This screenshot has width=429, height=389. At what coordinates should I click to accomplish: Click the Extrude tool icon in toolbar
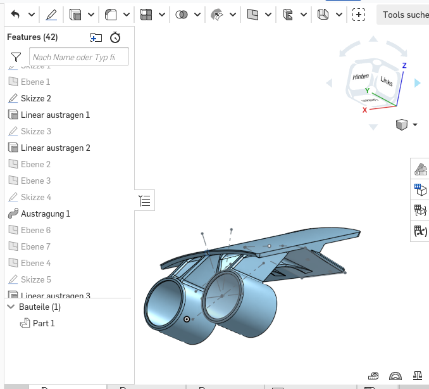[75, 14]
